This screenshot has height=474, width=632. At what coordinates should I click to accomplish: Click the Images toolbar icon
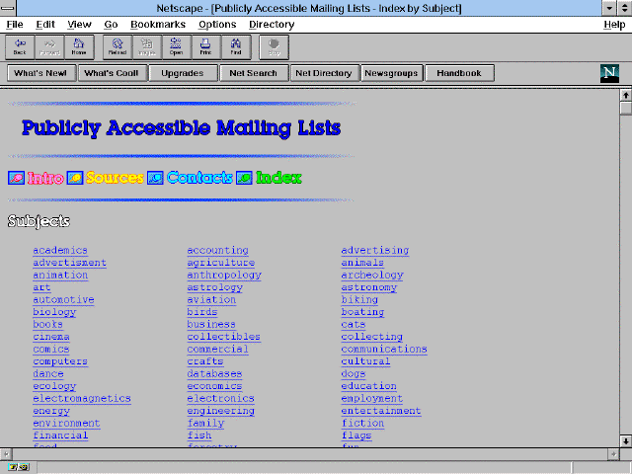147,47
